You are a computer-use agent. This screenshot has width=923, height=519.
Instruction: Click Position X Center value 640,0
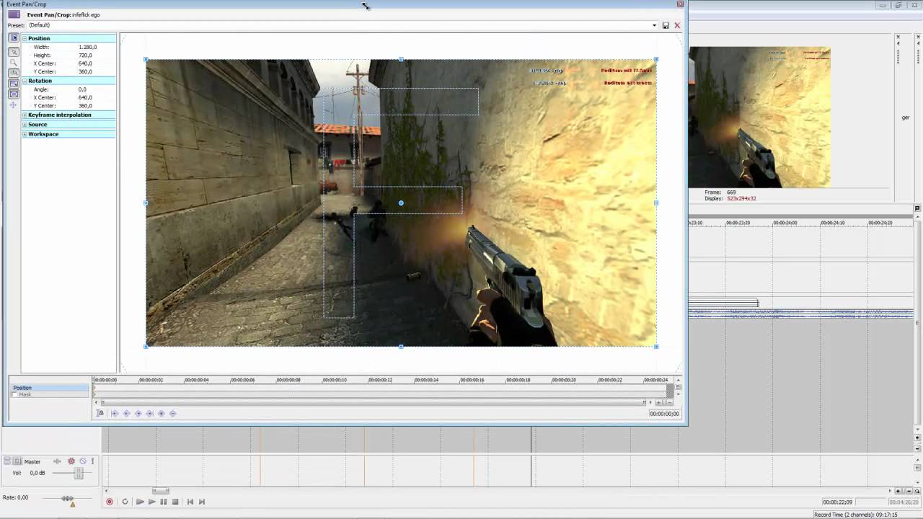click(x=85, y=63)
